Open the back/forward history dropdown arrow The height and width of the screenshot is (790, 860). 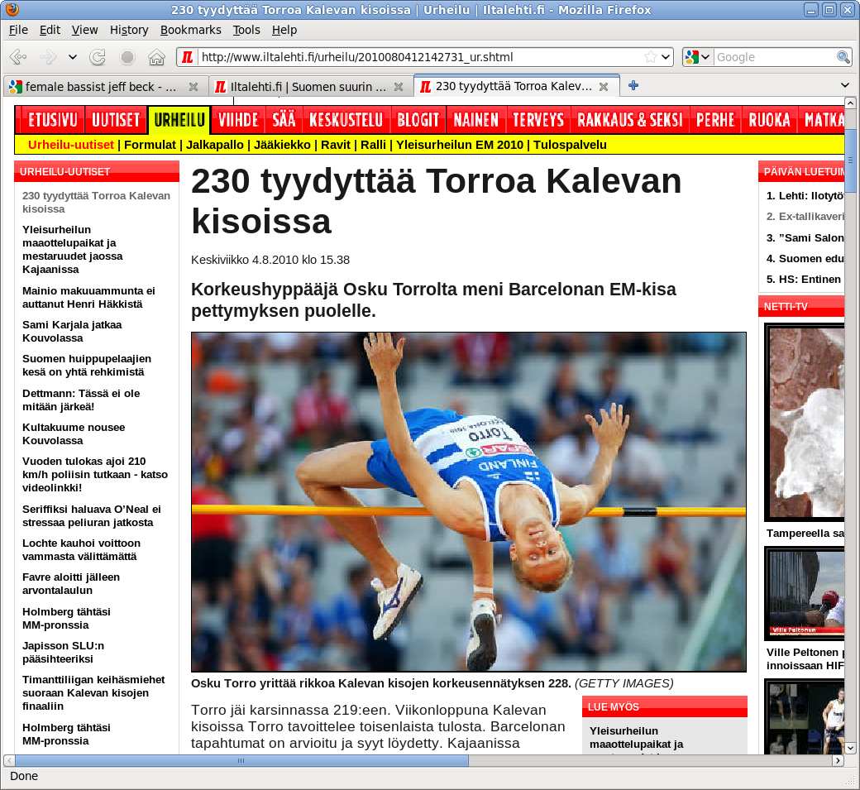[73, 57]
